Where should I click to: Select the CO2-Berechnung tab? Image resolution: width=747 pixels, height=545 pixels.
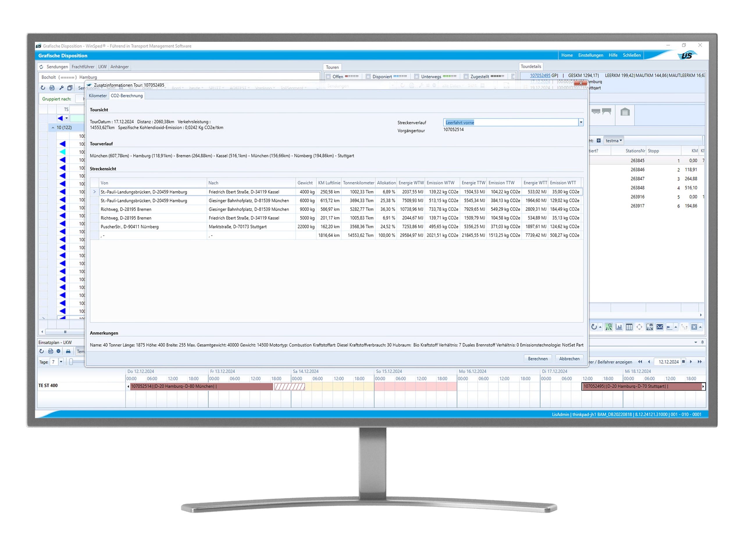pos(127,96)
